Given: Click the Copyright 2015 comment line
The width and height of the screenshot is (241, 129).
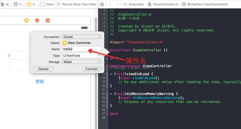Looking at the screenshot, I should (162, 30).
